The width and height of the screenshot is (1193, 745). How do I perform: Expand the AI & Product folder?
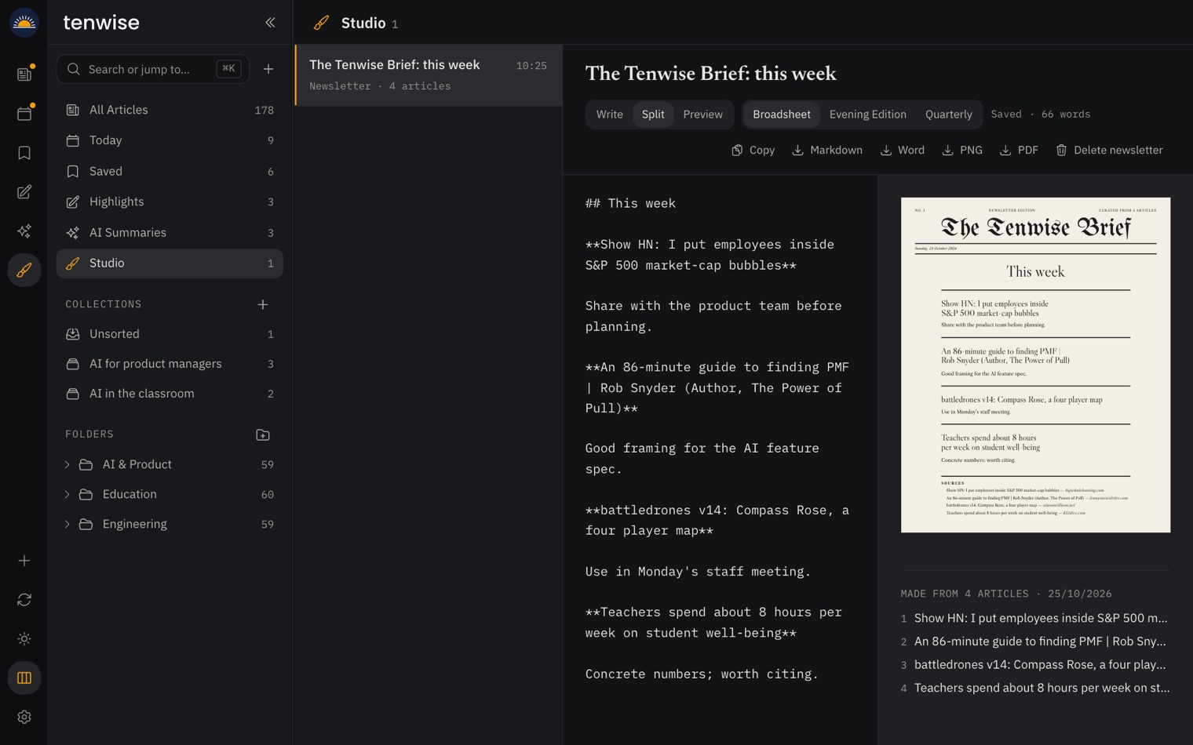pyautogui.click(x=67, y=465)
